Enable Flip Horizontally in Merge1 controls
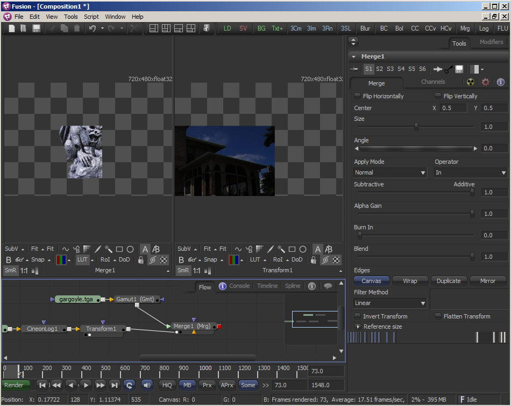This screenshot has height=406, width=511. [357, 96]
